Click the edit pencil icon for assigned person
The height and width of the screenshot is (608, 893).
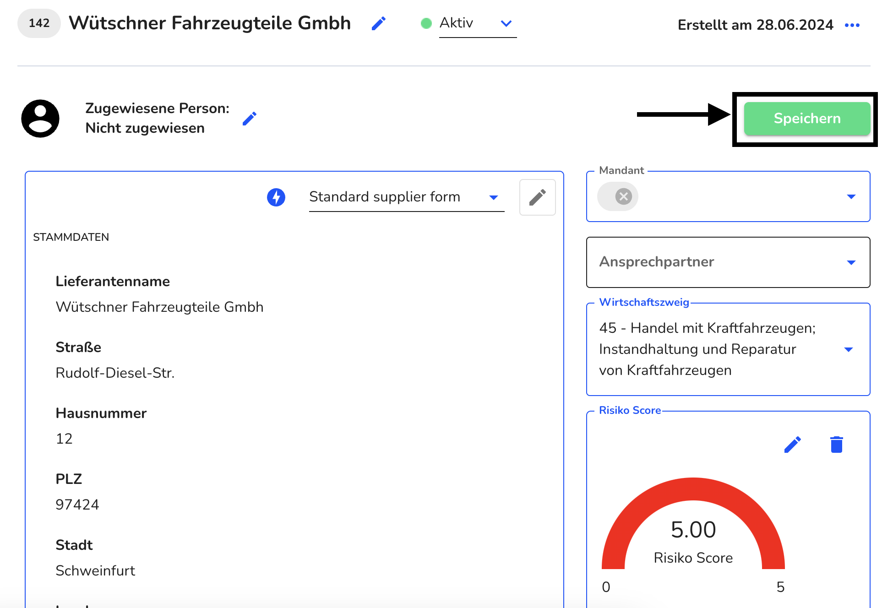(x=252, y=119)
